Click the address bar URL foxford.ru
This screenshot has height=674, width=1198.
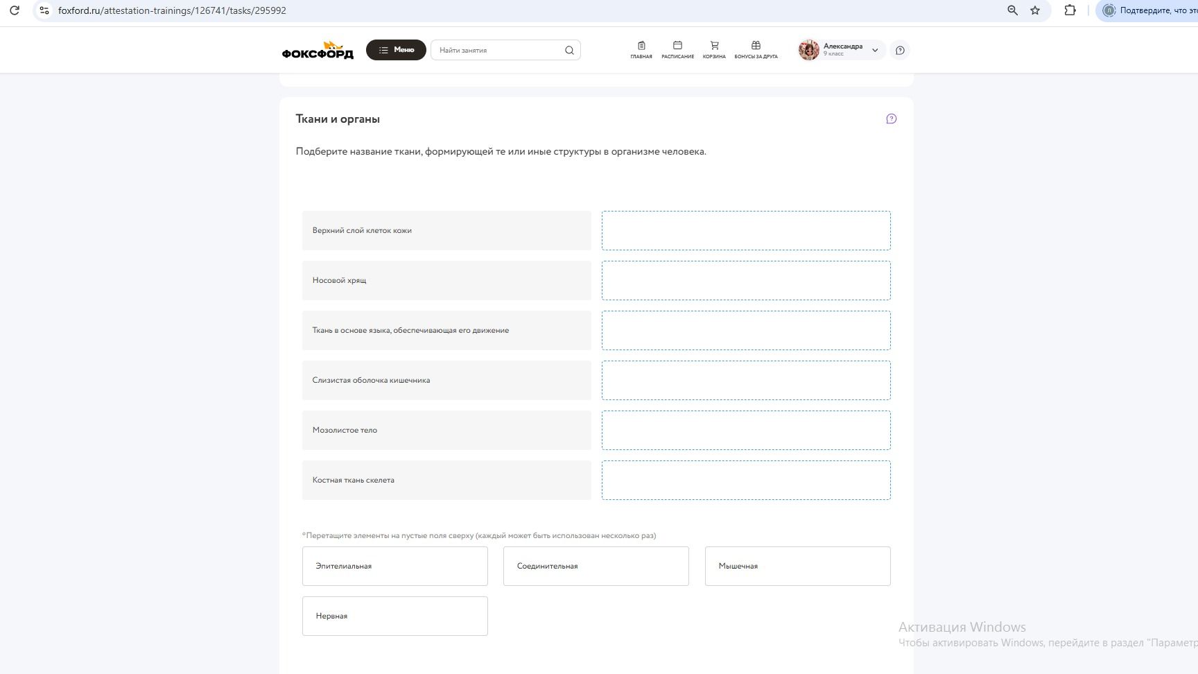click(x=172, y=10)
